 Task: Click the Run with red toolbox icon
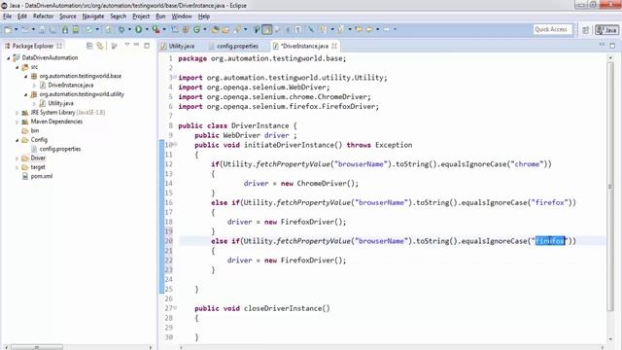(155, 29)
